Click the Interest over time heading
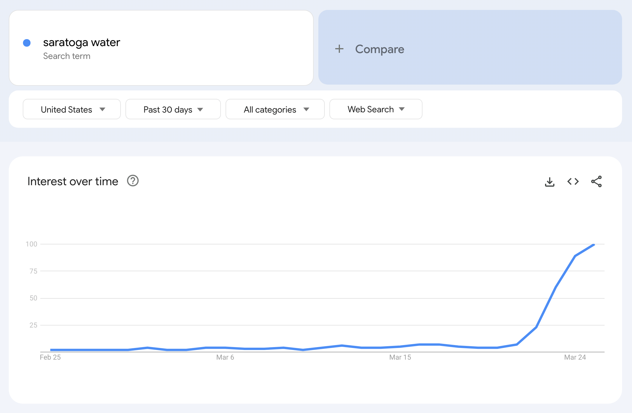The width and height of the screenshot is (632, 413). pos(73,181)
